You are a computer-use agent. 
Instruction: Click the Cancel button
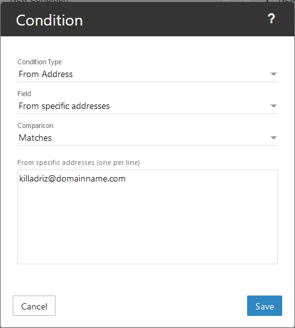click(34, 306)
